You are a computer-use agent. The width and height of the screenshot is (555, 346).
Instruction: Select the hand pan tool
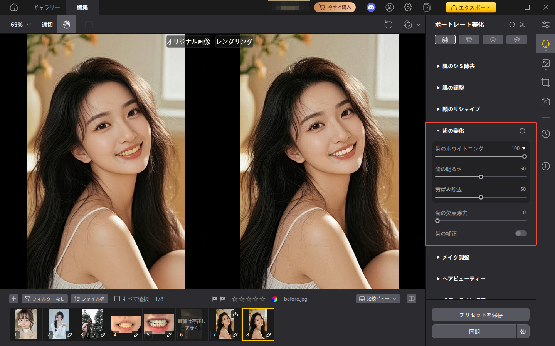tap(67, 25)
